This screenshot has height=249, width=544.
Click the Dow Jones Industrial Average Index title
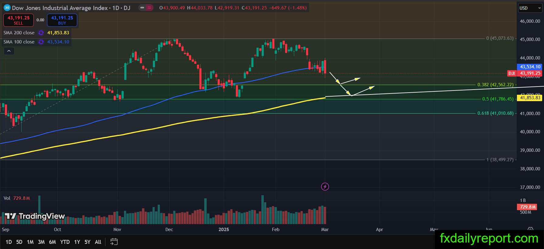tap(60, 8)
